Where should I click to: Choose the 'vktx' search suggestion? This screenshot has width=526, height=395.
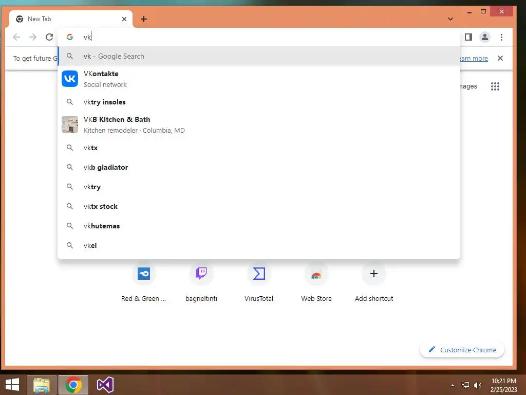coord(259,148)
